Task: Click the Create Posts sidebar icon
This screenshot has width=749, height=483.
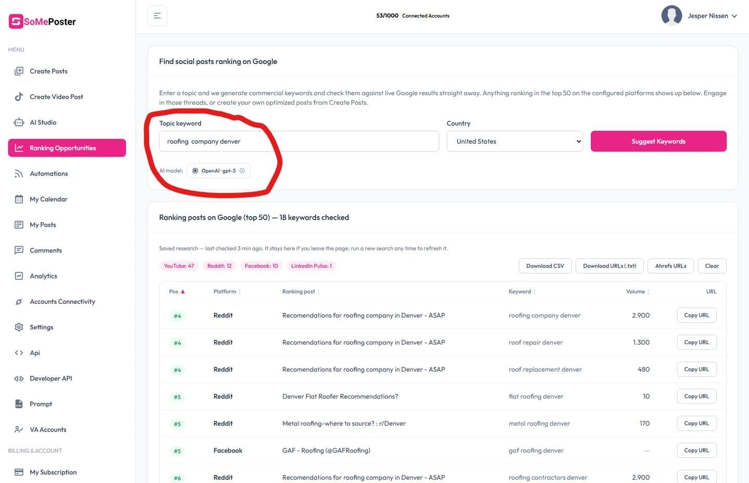Action: coord(19,71)
